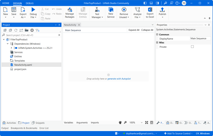
Task: Open Project Settings gear icon
Action: (x=32, y=30)
